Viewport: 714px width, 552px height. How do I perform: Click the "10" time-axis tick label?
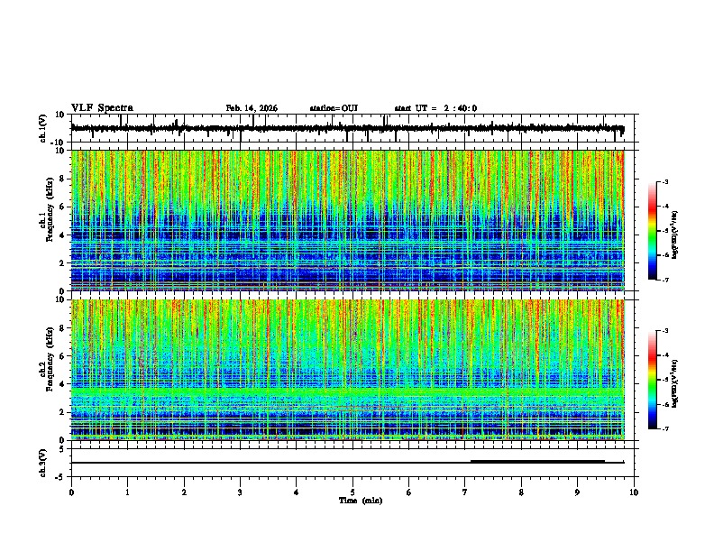634,492
